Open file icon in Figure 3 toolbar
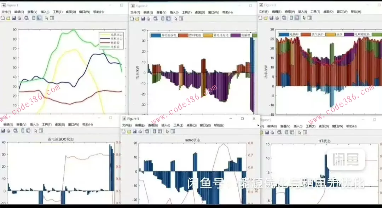382x208 pixels. click(x=266, y=18)
